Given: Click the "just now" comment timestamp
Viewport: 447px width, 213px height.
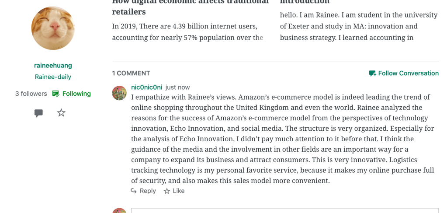Looking at the screenshot, I should 177,87.
